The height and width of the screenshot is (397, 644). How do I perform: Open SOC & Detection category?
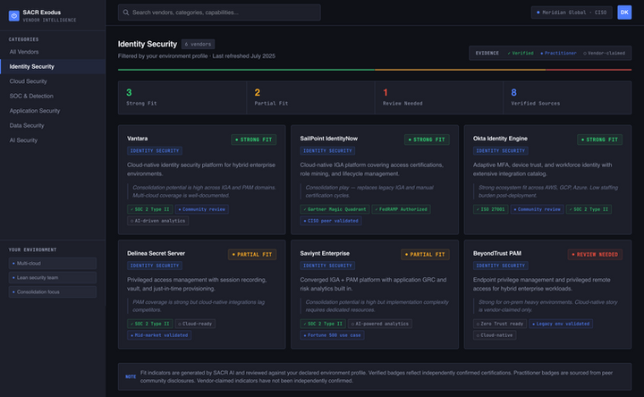pos(53,96)
